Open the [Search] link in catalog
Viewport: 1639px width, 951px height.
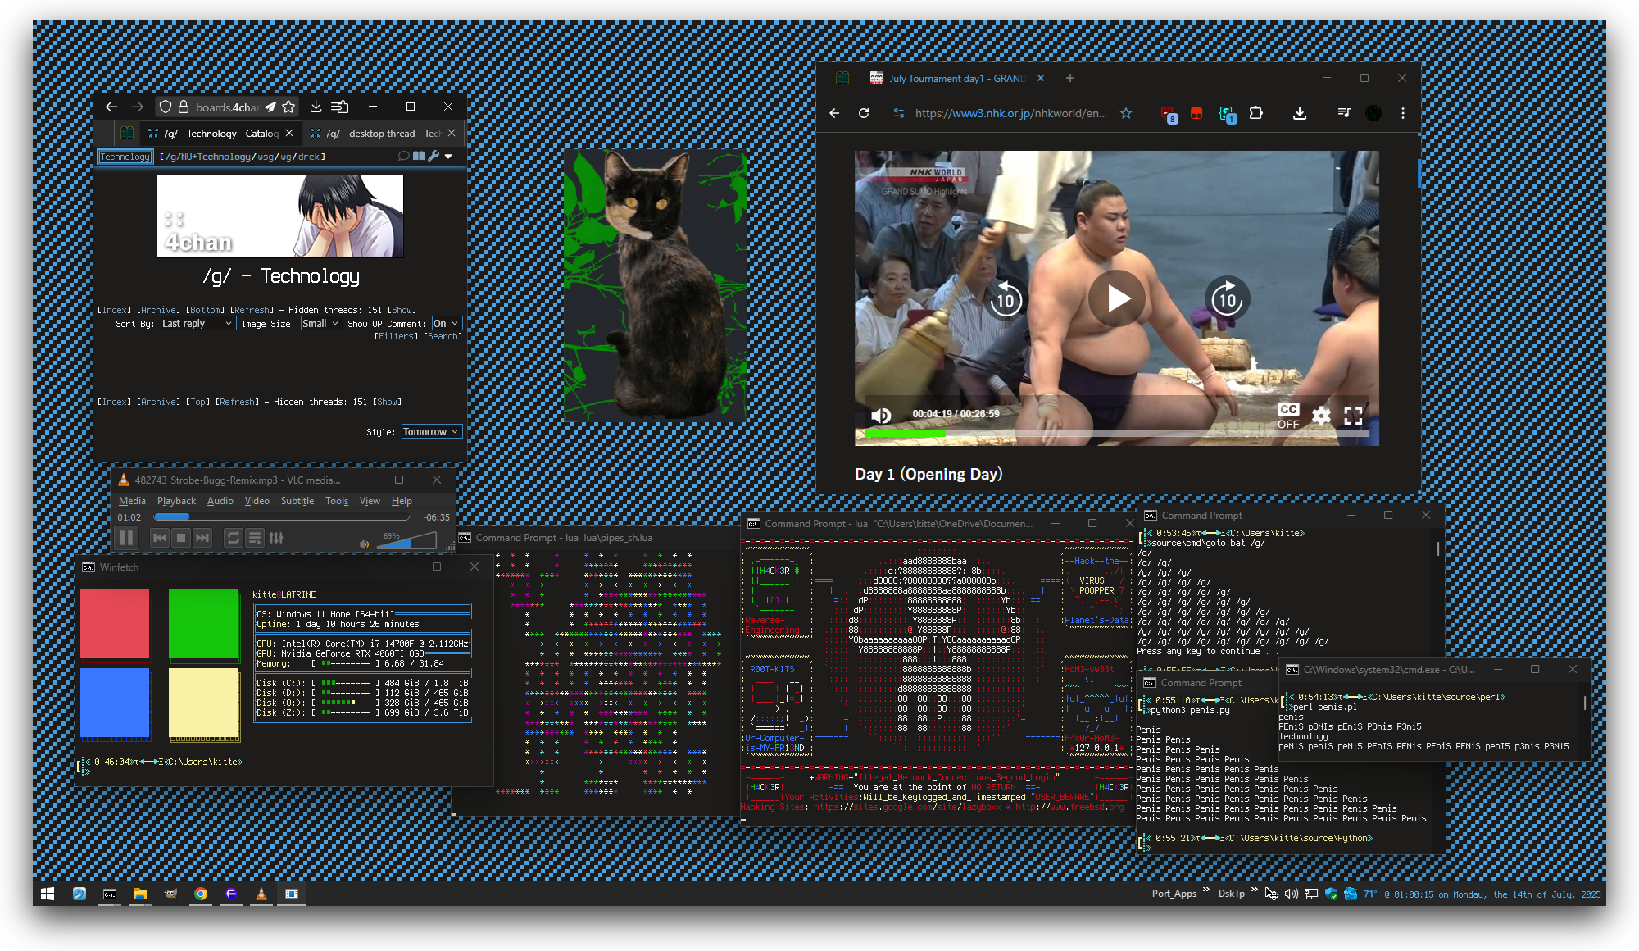[443, 336]
